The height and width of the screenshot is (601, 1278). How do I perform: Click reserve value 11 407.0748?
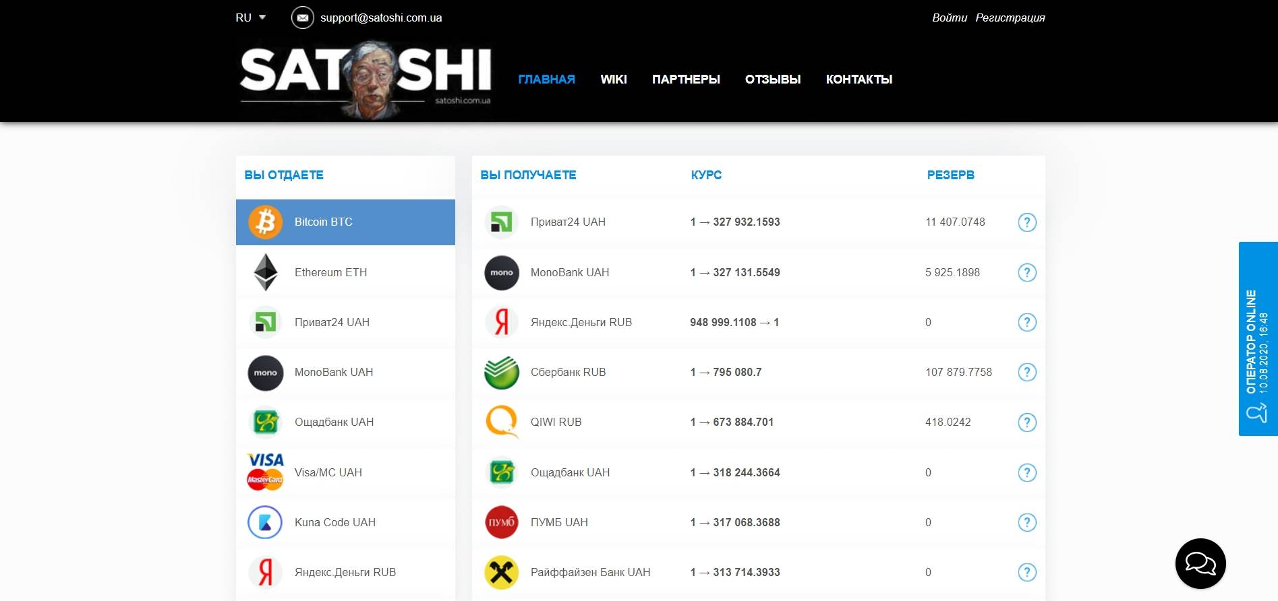(x=955, y=222)
